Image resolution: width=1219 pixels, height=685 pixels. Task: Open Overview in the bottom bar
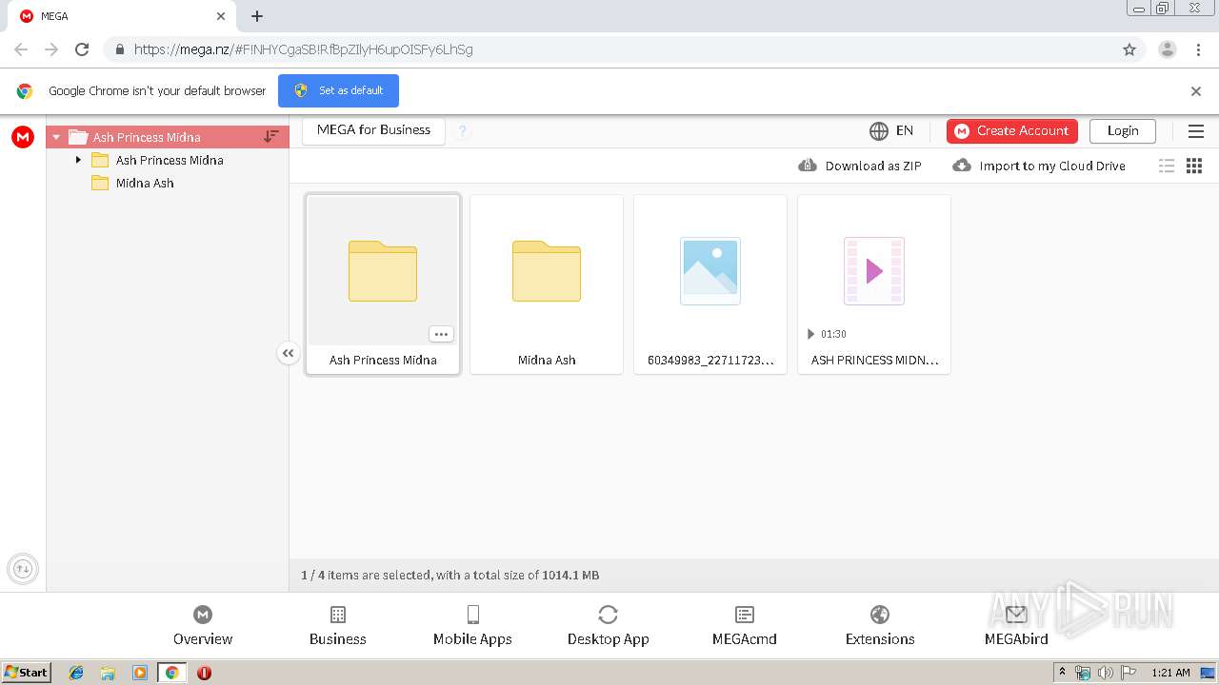(x=203, y=626)
